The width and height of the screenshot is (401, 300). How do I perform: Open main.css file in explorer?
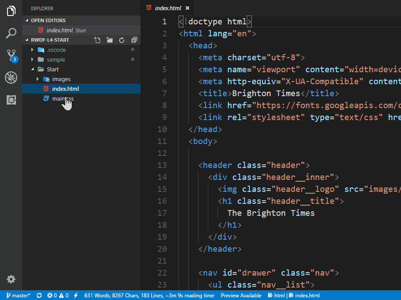82,98
